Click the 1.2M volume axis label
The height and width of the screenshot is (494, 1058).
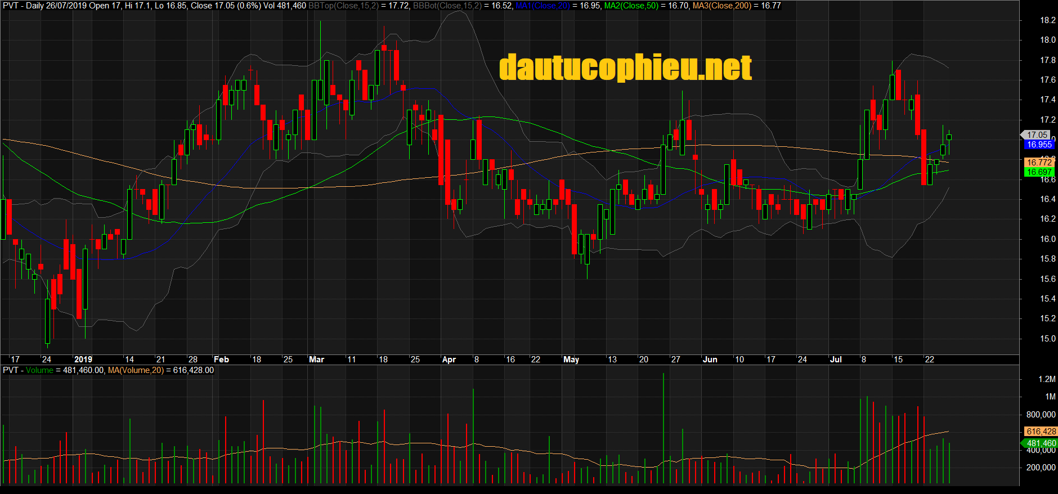click(x=1047, y=379)
